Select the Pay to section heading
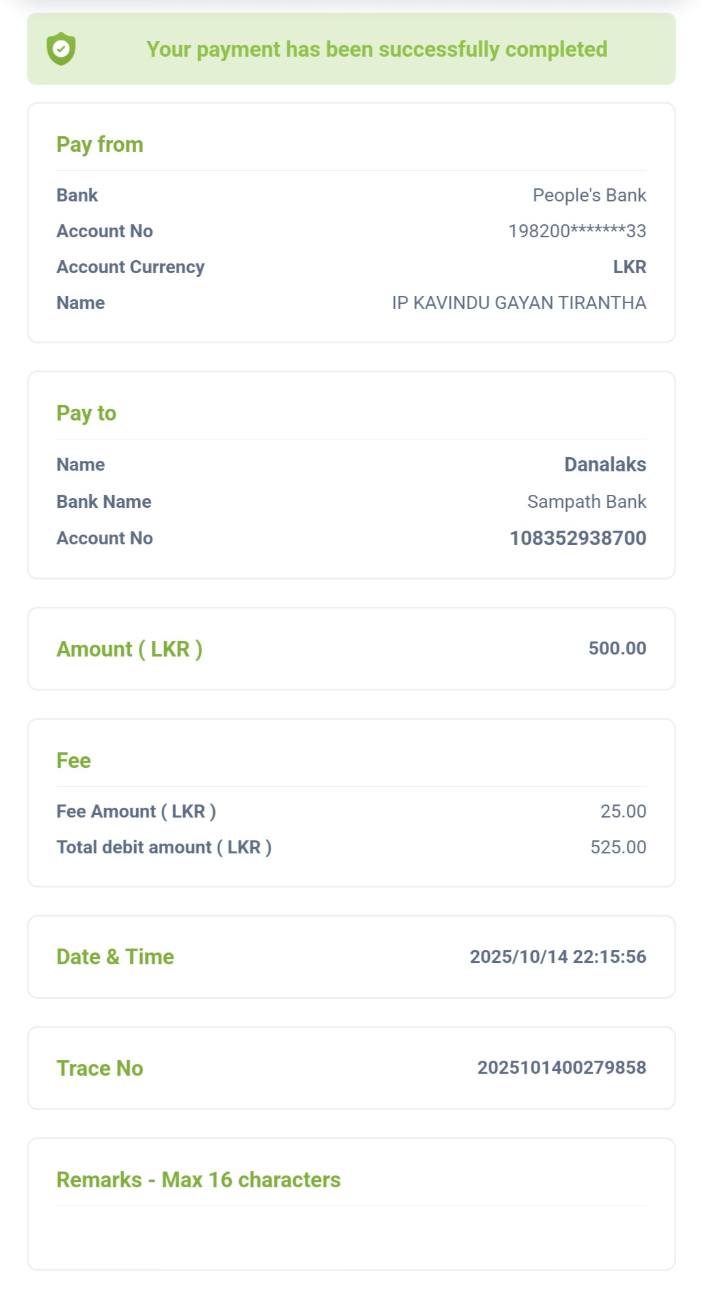703x1298 pixels. click(x=86, y=413)
